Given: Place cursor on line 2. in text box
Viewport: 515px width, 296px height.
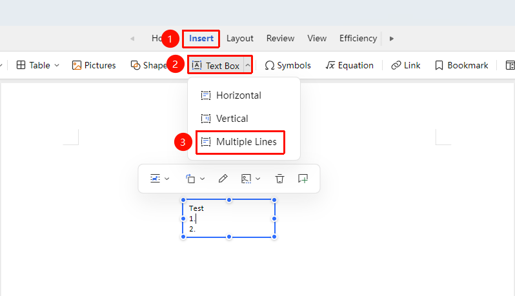Looking at the screenshot, I should click(192, 229).
